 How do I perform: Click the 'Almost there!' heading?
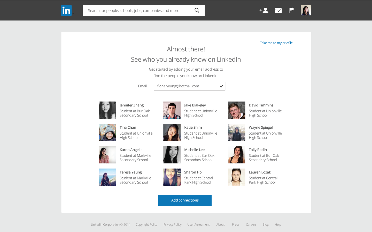click(186, 49)
